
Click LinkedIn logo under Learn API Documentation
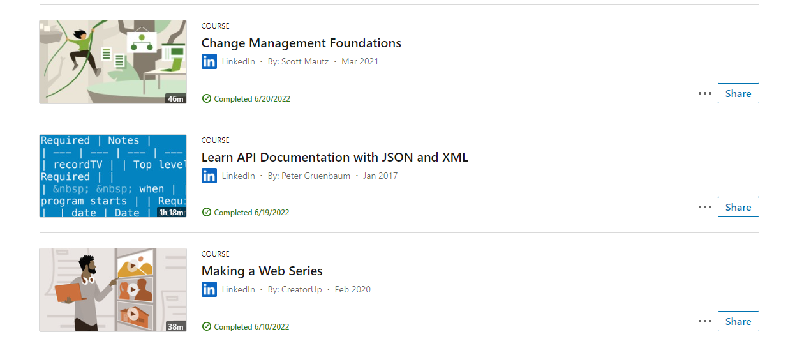click(209, 176)
